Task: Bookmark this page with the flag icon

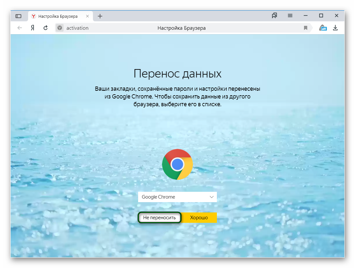Action: (x=305, y=28)
